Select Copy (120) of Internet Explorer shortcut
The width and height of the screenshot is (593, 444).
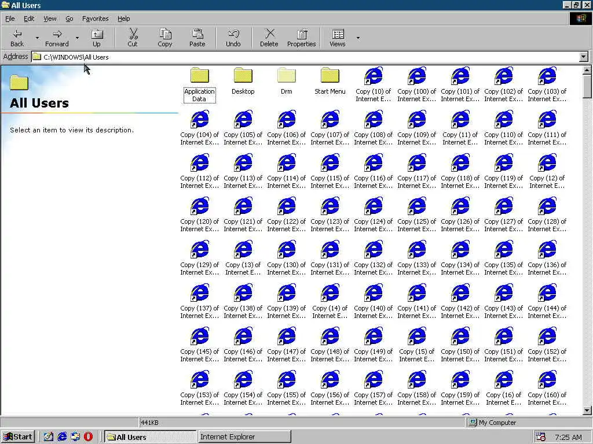(x=199, y=215)
